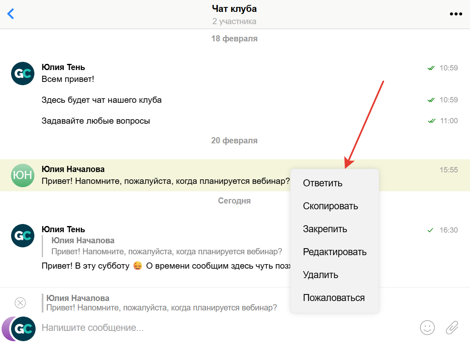This screenshot has width=470, height=344.
Task: Click the "Задавайте любые вопросы" message
Action: click(96, 121)
